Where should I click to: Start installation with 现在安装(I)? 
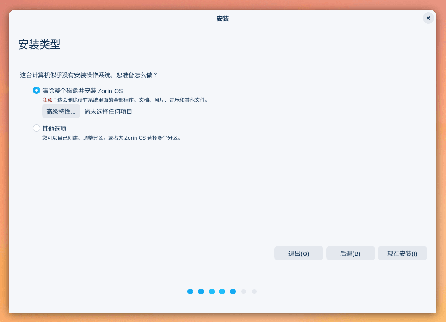click(402, 253)
